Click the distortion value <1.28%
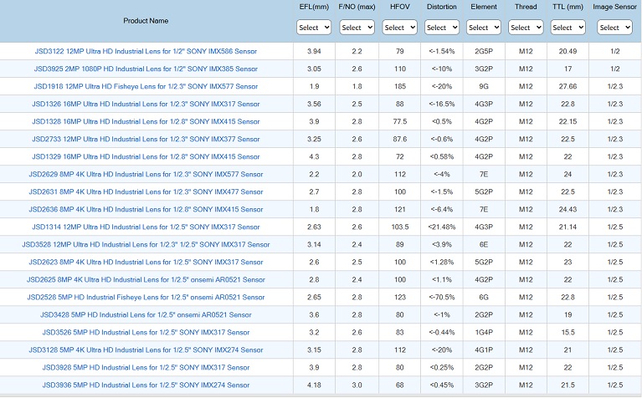Image resolution: width=642 pixels, height=398 pixels. [442, 263]
